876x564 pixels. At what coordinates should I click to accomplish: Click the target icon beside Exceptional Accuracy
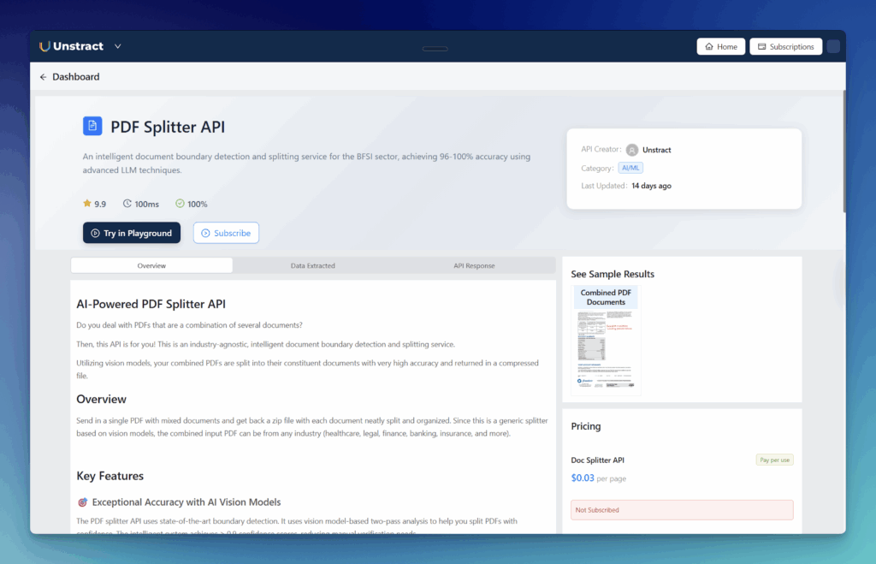(x=83, y=502)
